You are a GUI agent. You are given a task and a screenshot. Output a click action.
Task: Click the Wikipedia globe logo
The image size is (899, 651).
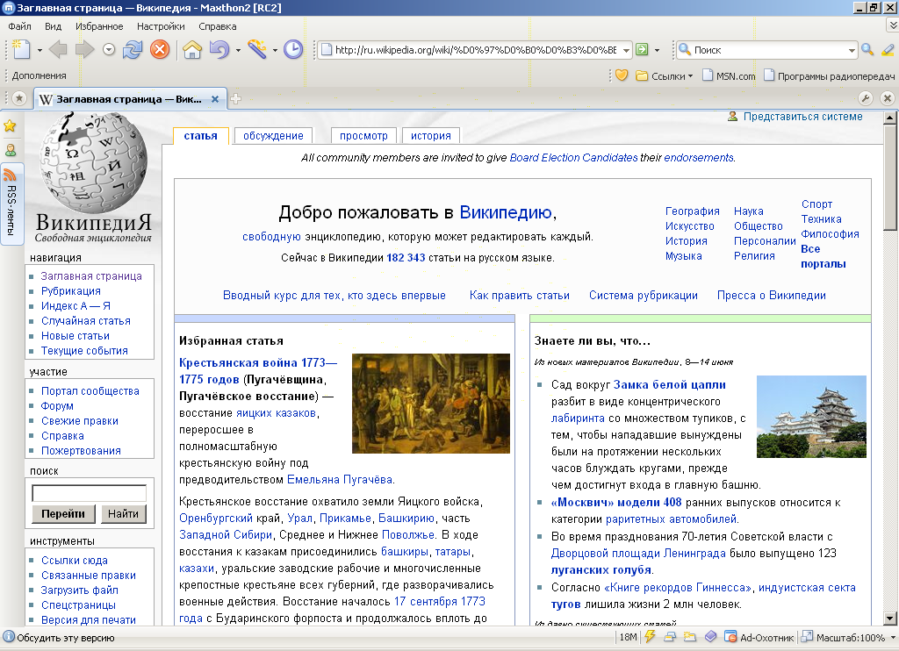click(x=93, y=163)
